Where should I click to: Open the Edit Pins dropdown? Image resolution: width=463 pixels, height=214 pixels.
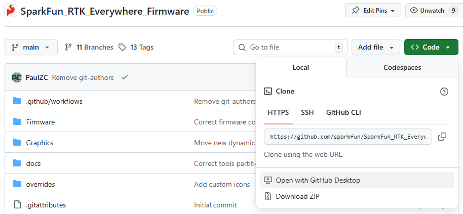(x=373, y=11)
